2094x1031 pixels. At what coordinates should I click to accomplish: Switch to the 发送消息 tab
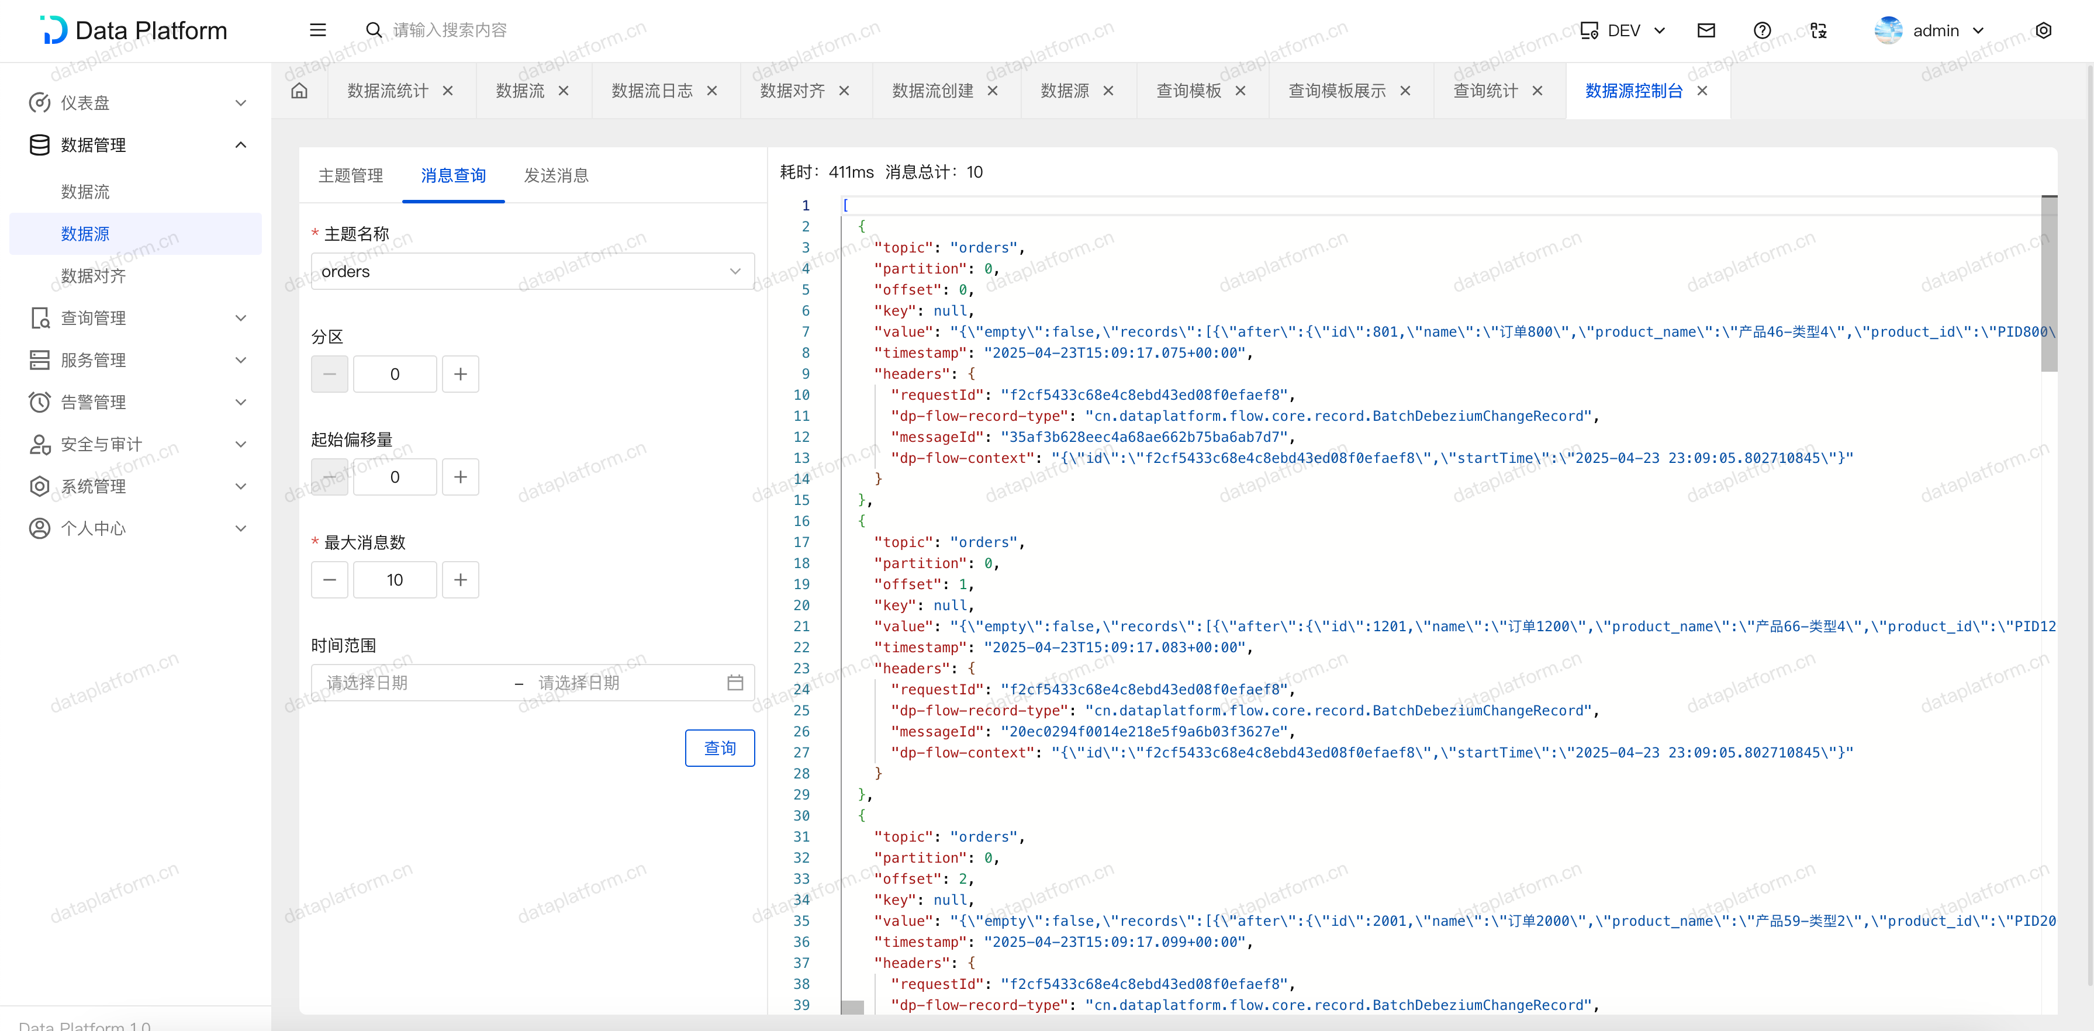point(556,175)
